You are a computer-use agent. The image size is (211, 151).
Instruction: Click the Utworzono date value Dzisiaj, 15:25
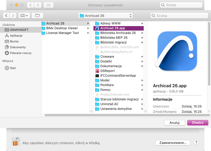[192, 106]
